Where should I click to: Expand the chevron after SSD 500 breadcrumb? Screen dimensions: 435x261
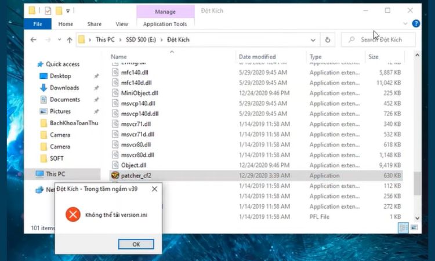(162, 40)
